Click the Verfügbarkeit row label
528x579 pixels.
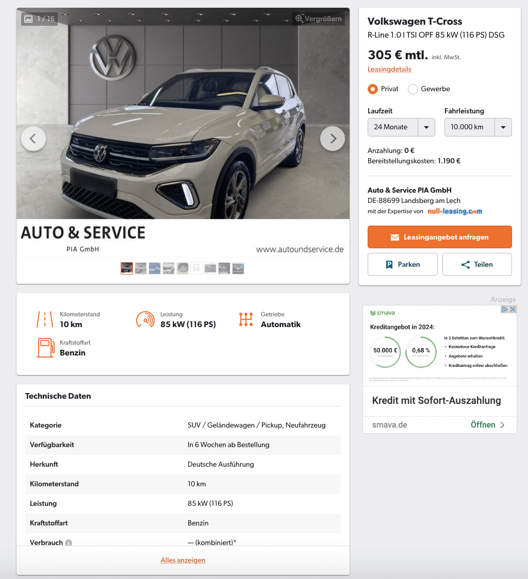(52, 445)
